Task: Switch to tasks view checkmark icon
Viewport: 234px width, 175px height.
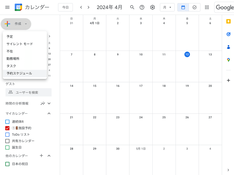Action: 195,7
